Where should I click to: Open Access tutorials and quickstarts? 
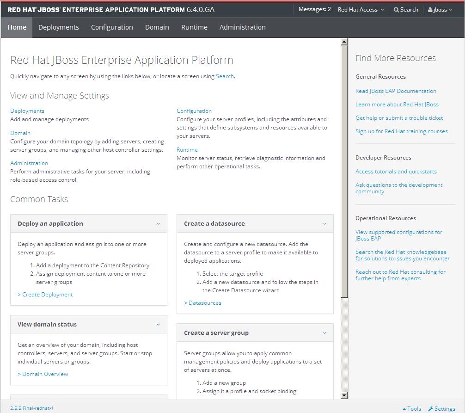pos(396,172)
